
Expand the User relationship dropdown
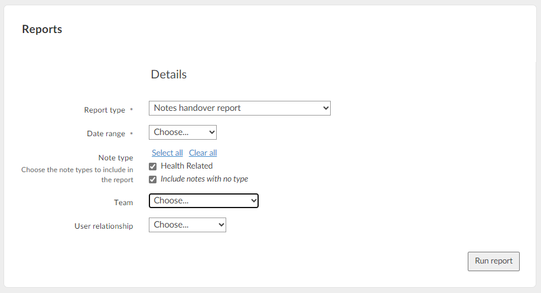click(x=187, y=225)
